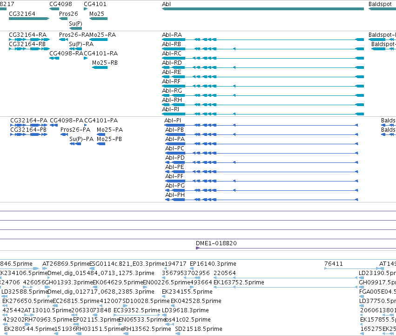Click the Abl-PD protein label
The width and height of the screenshot is (396, 336).
(x=175, y=158)
